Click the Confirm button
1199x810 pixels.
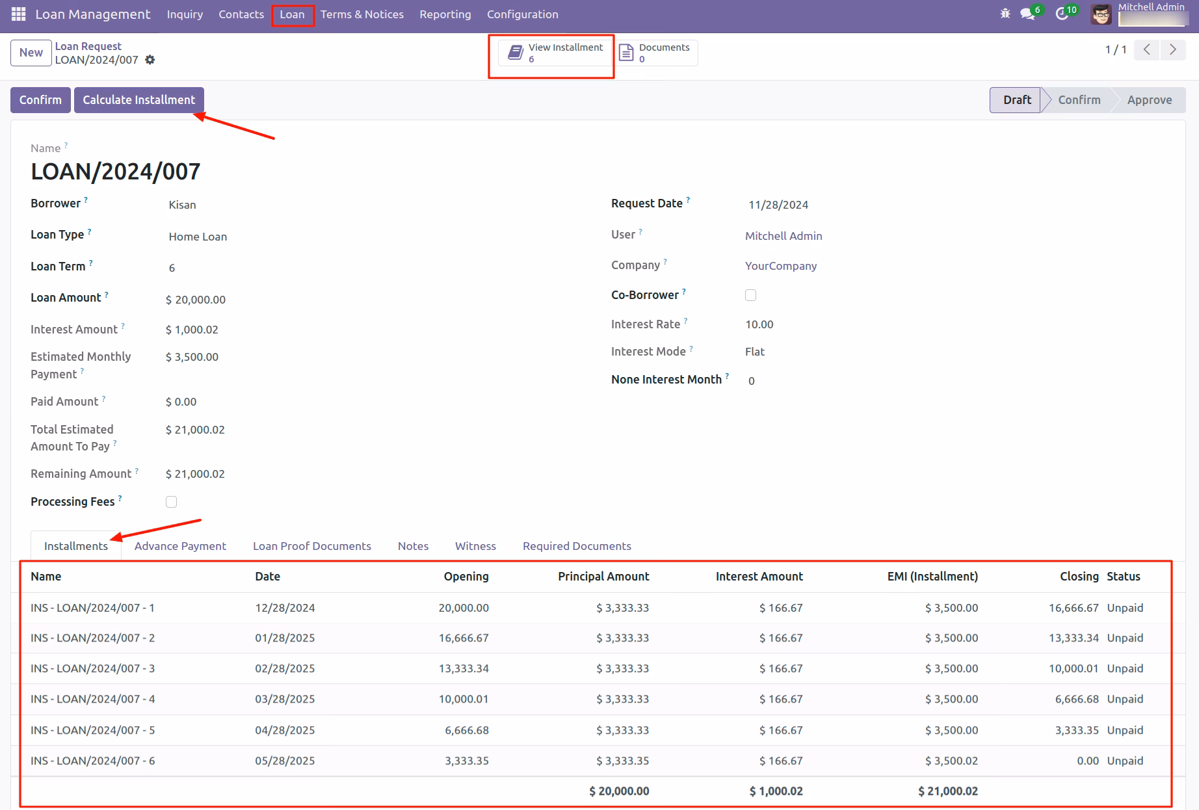[40, 100]
